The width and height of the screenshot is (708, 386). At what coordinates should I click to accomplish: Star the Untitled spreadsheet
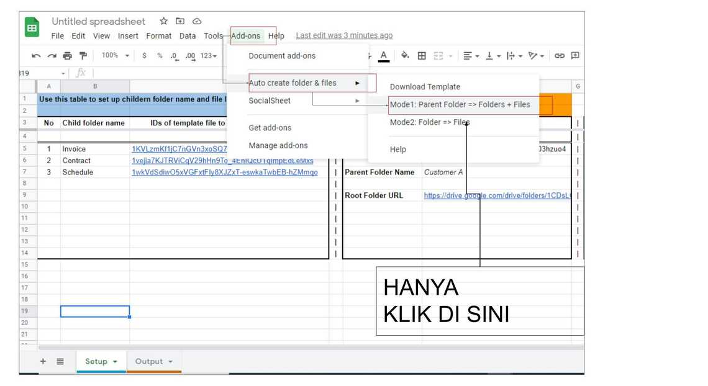[x=163, y=22]
